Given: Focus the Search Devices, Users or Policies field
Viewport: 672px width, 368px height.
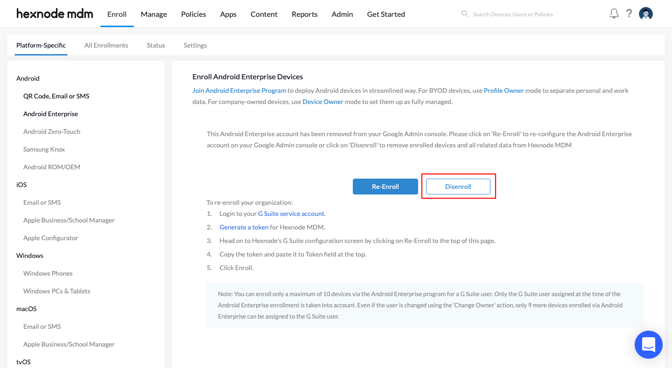Looking at the screenshot, I should [513, 14].
